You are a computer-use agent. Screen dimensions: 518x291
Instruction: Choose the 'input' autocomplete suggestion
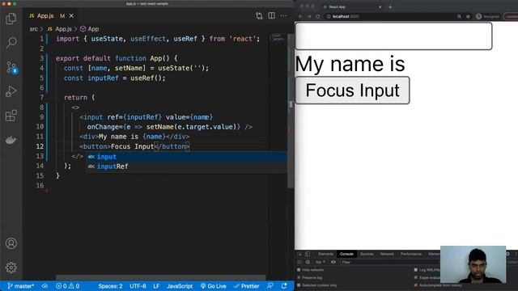[x=187, y=157]
